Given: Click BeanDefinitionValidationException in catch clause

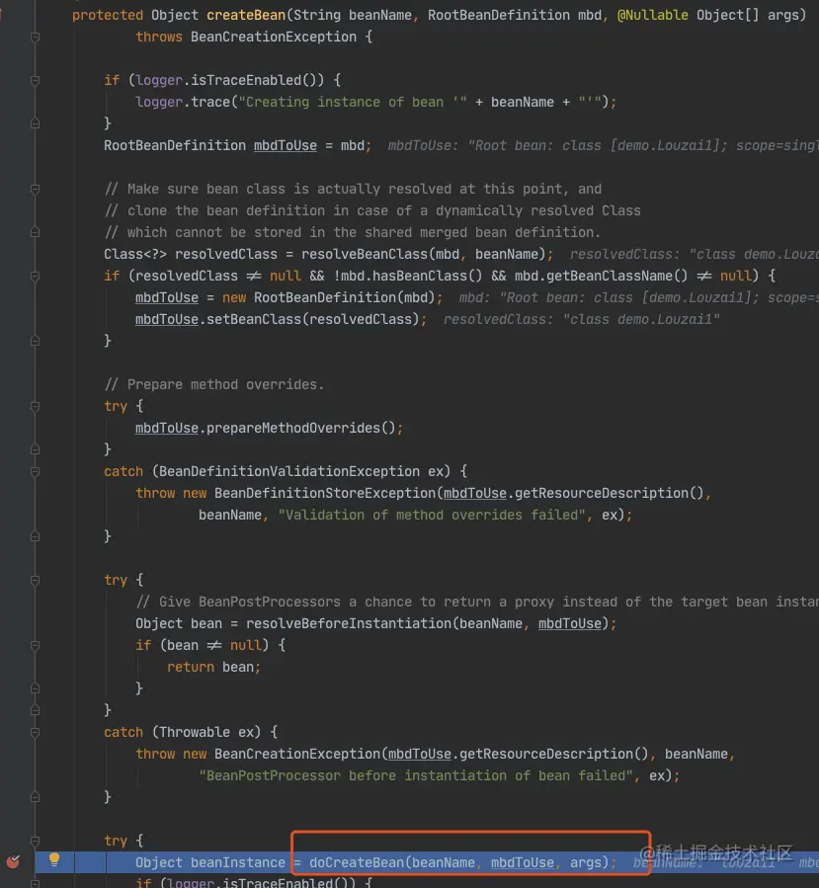Looking at the screenshot, I should tap(288, 471).
